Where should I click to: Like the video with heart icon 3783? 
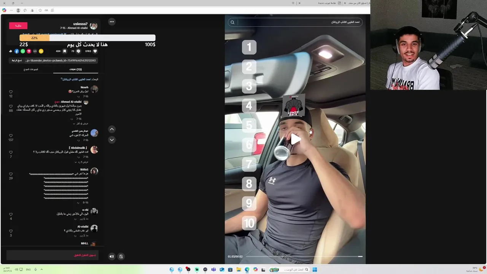click(95, 51)
